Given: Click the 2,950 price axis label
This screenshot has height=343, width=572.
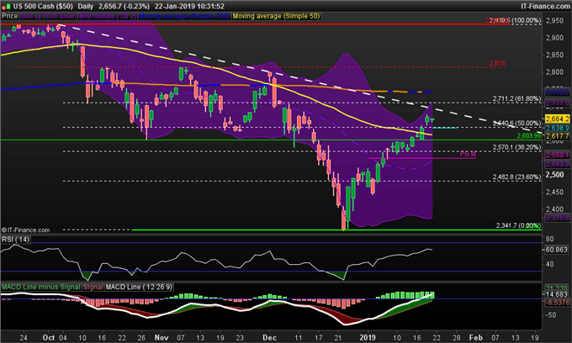Looking at the screenshot, I should (x=555, y=21).
